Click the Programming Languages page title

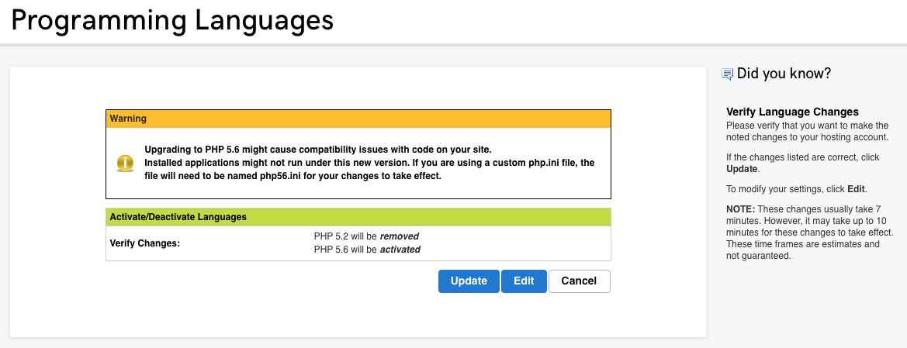tap(172, 21)
